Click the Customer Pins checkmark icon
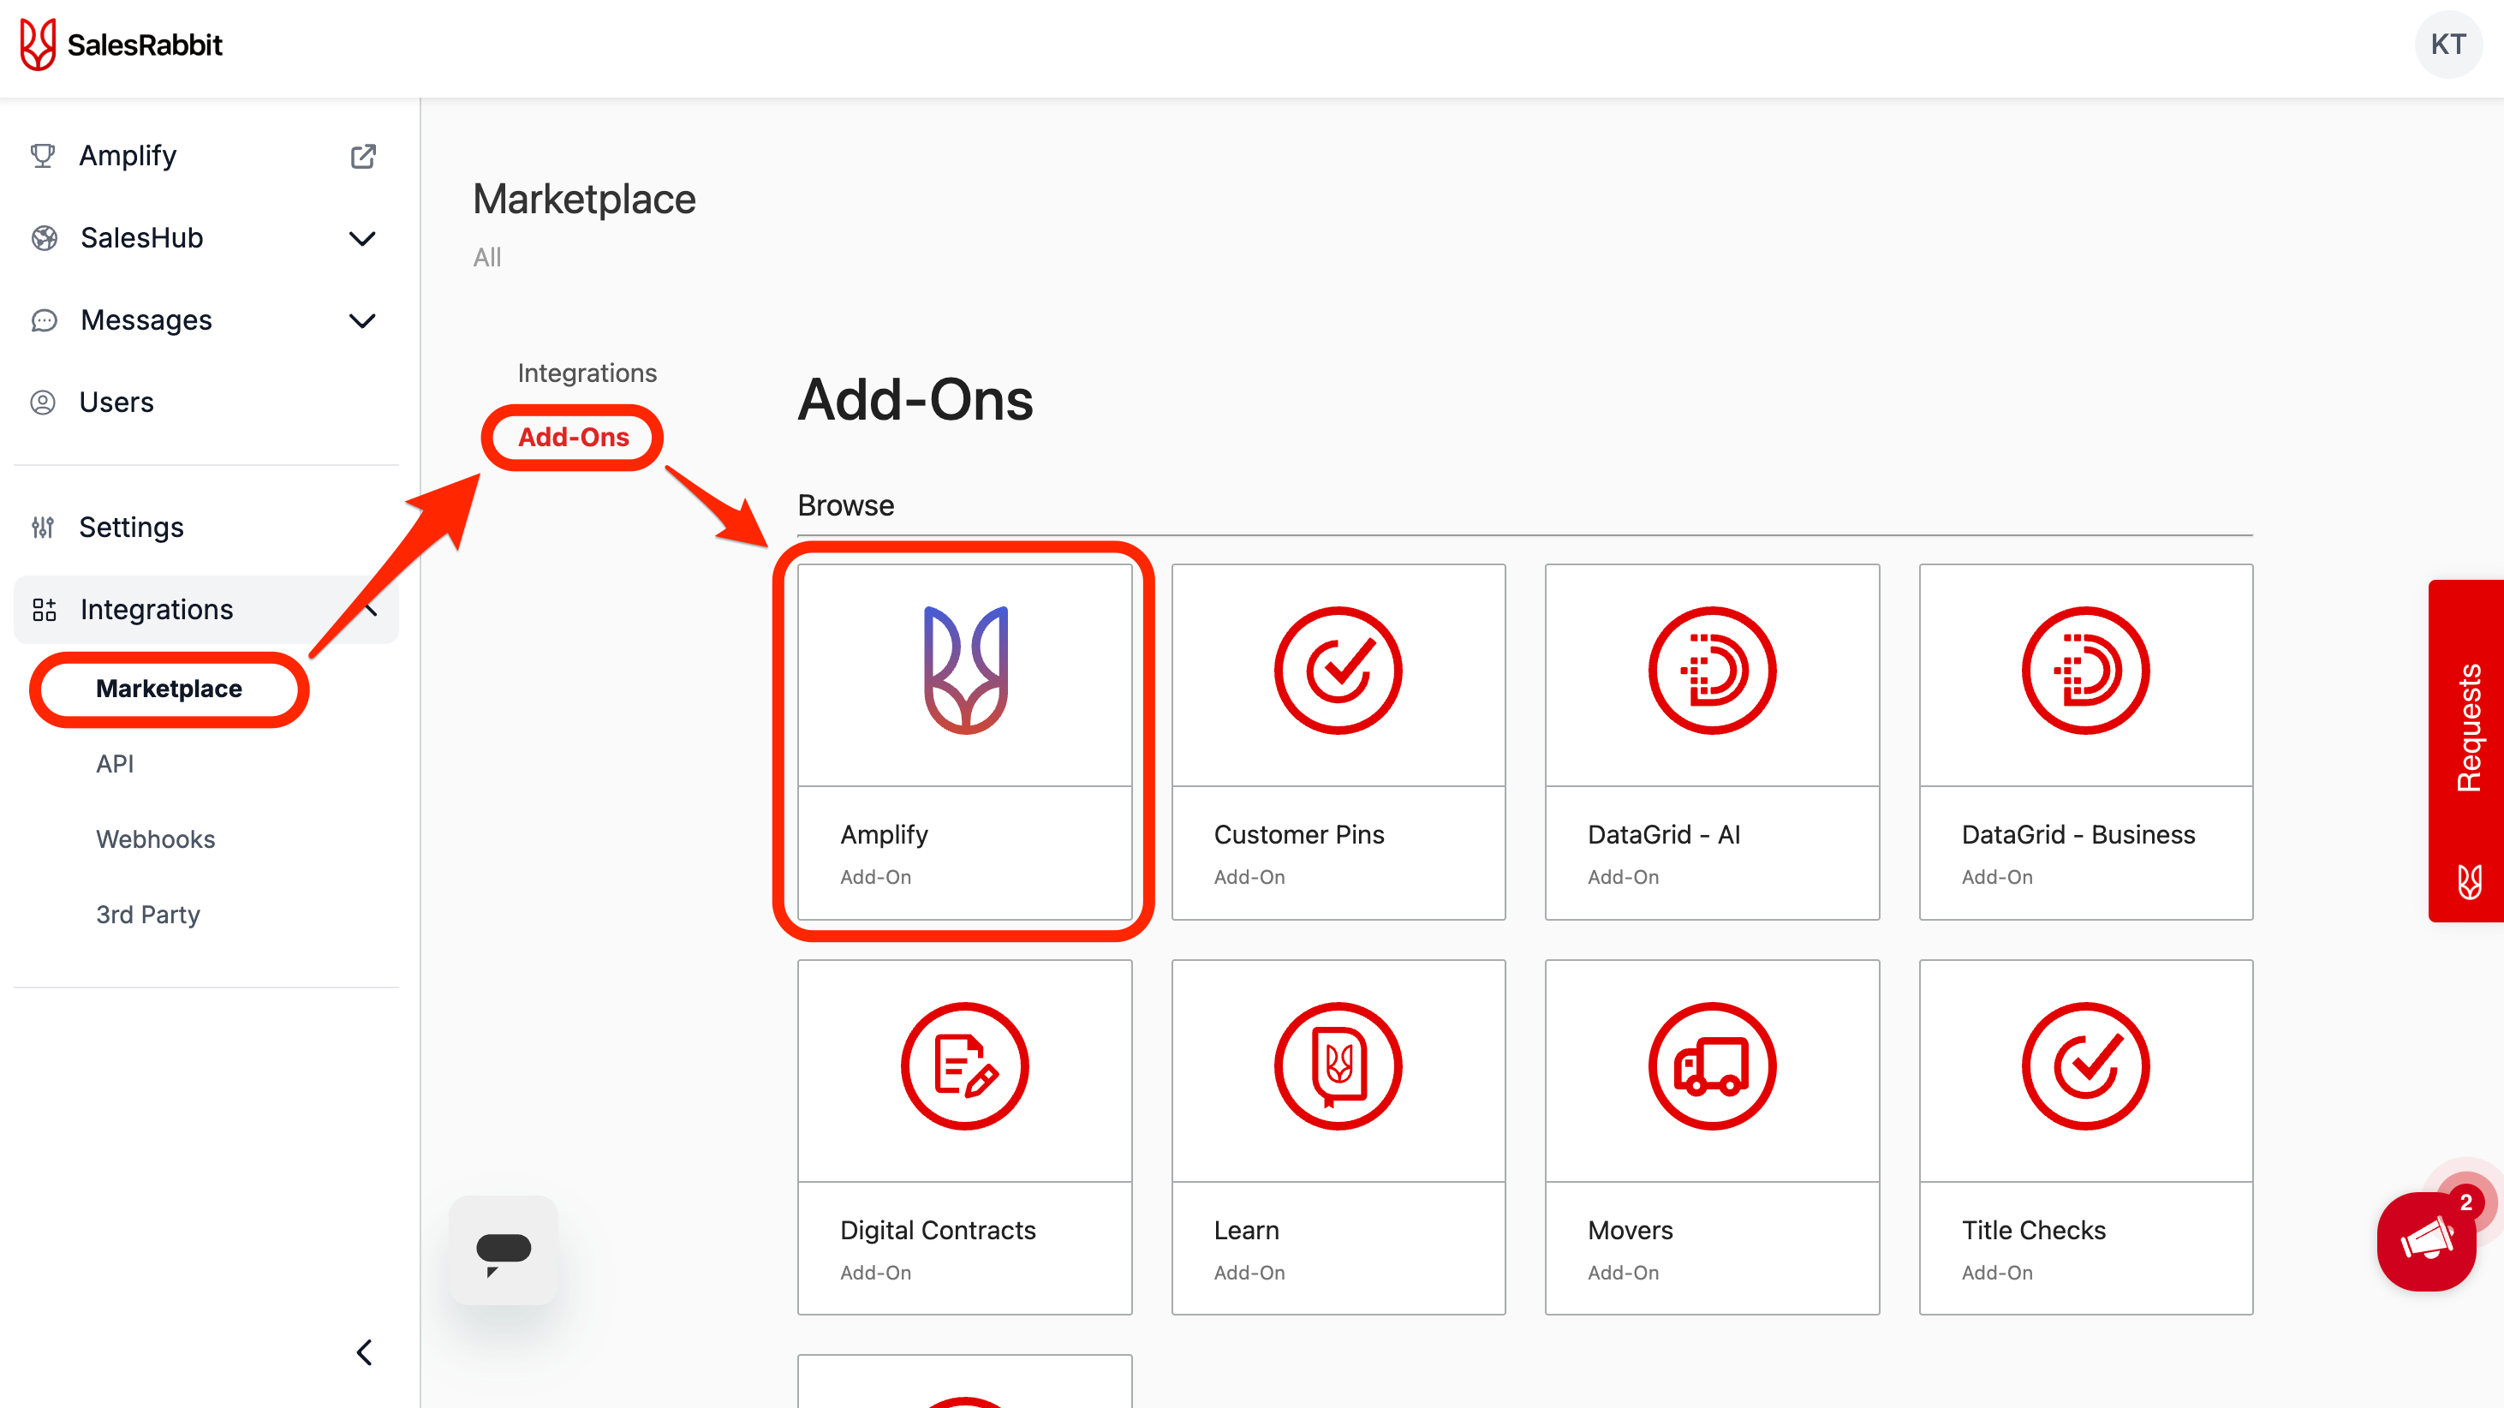 1338,670
